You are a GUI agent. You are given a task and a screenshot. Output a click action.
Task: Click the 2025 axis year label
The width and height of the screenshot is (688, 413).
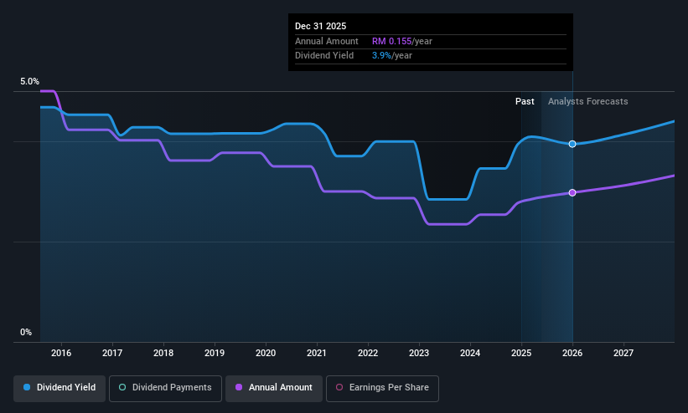pyautogui.click(x=521, y=353)
